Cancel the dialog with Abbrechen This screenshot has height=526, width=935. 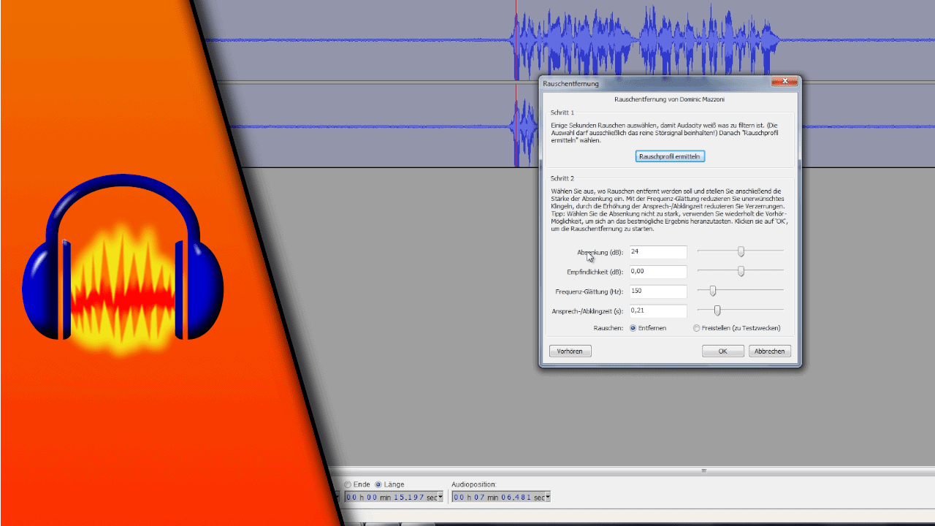point(769,351)
